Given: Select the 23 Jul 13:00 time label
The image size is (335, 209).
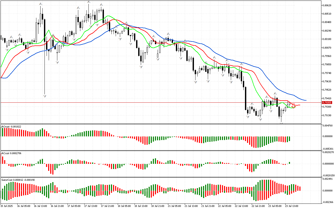Looking at the screenshot, I should (x=292, y=206).
